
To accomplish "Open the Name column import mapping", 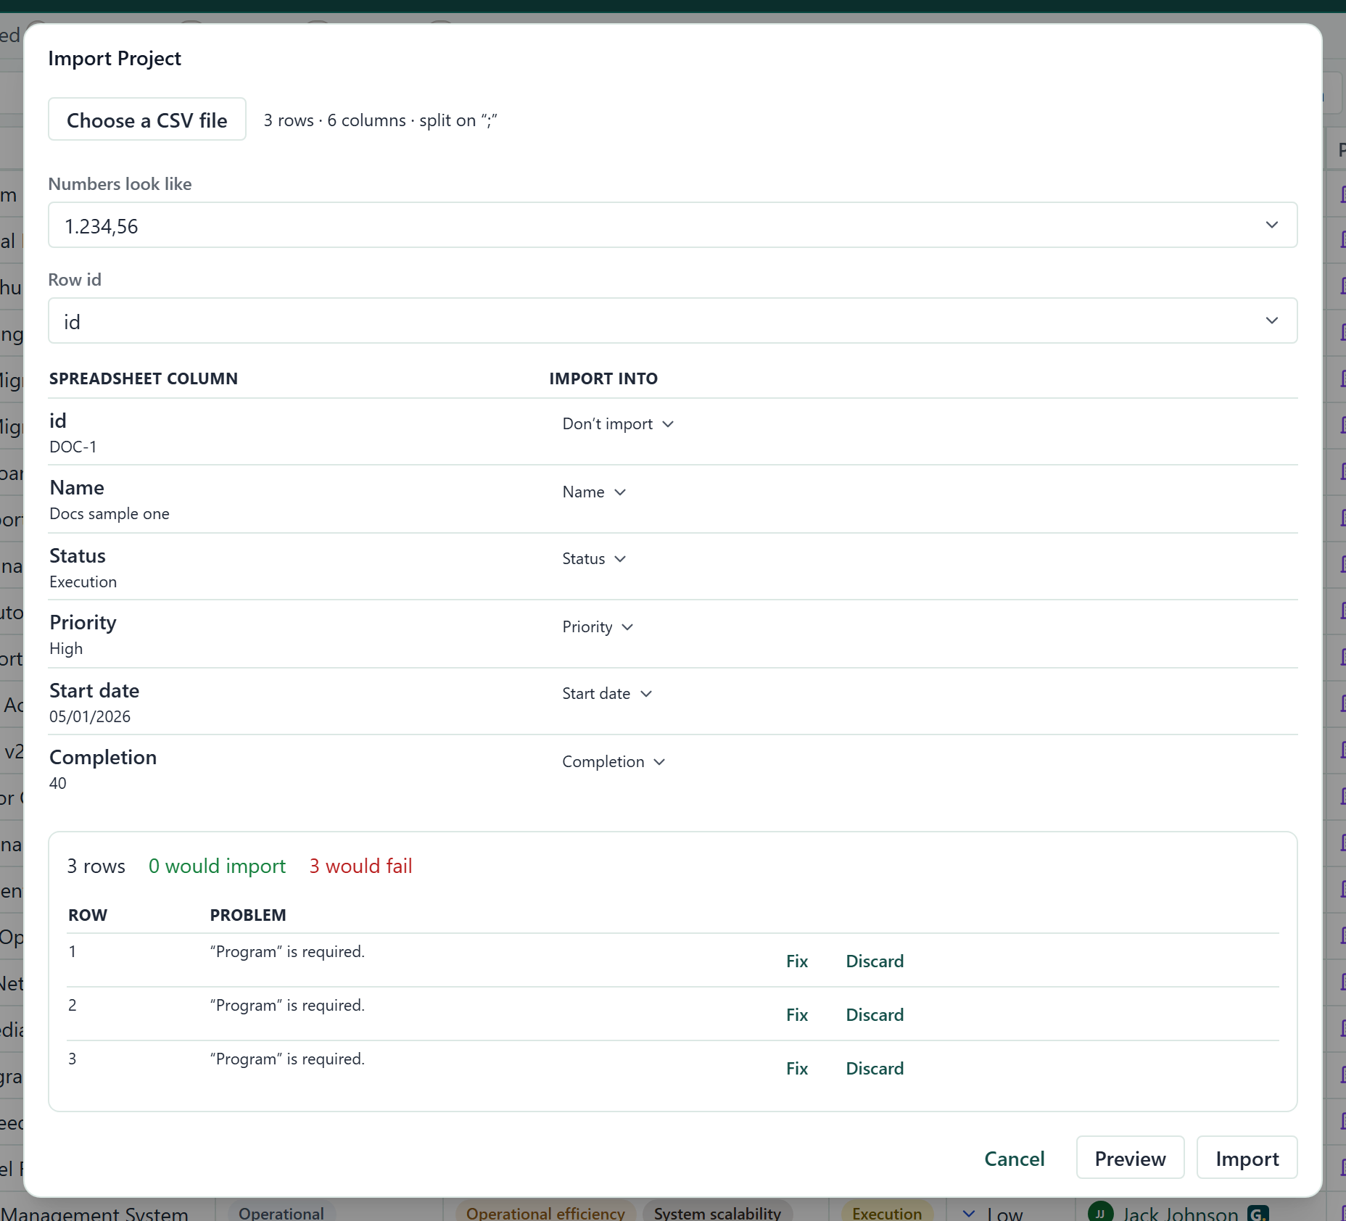I will (594, 492).
